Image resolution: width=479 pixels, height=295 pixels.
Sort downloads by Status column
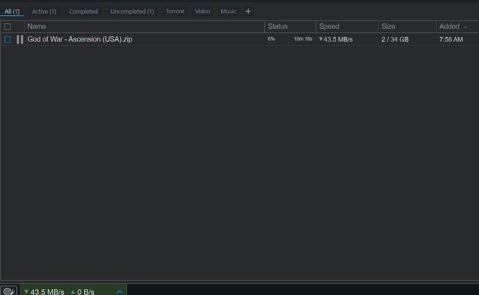(290, 26)
